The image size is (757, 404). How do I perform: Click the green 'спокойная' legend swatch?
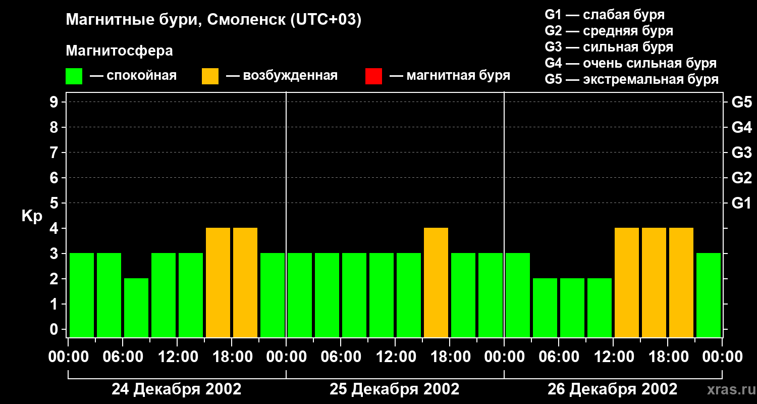74,76
